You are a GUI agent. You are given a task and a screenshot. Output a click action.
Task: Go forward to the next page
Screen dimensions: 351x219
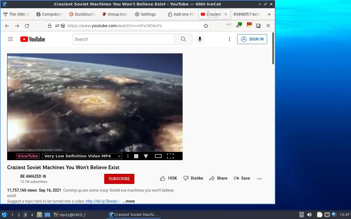pos(17,26)
